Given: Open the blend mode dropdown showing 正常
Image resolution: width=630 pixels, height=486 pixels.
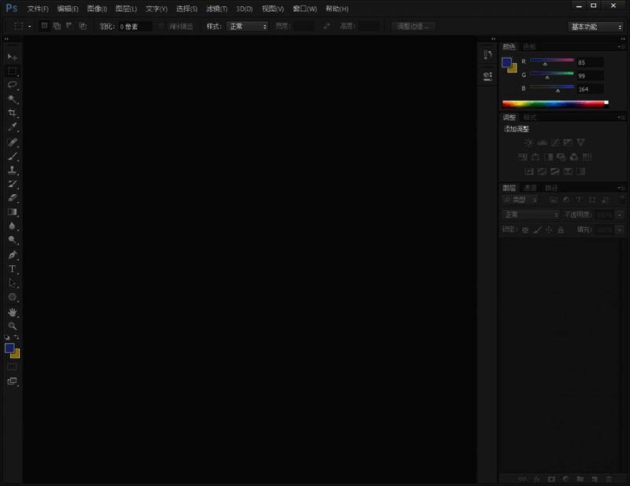Looking at the screenshot, I should [x=530, y=215].
